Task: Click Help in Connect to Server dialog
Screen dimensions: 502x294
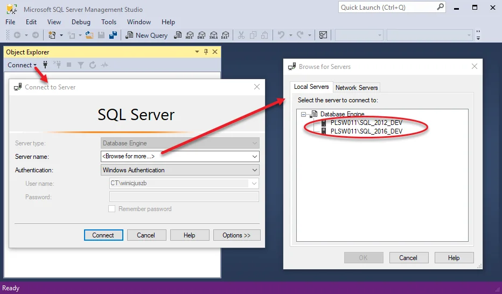Action: click(190, 235)
